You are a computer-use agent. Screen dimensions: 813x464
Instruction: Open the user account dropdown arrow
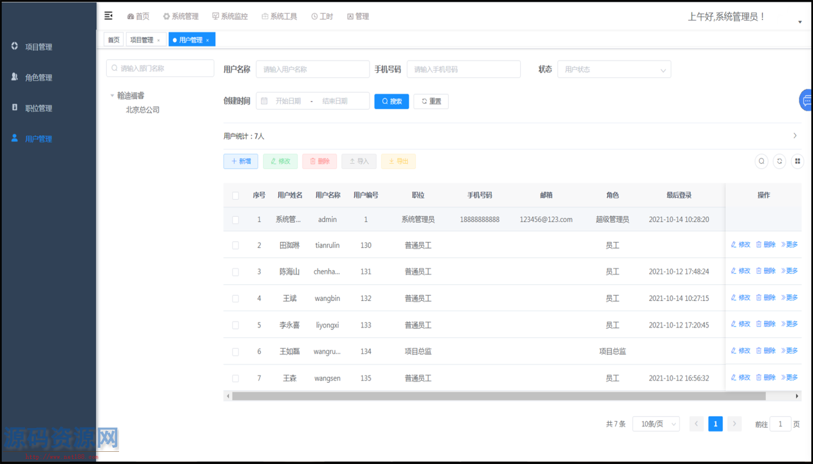(x=800, y=22)
